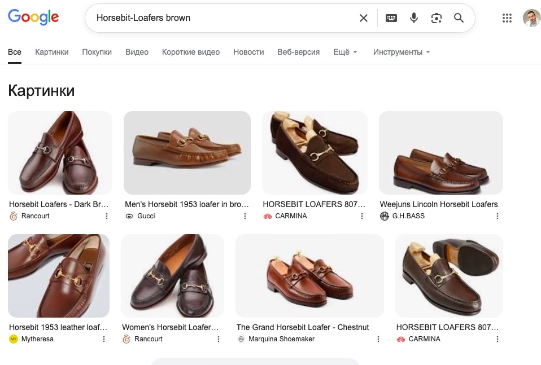
Task: Click into the search field with Horsebit-Loafers brown
Action: [220, 18]
